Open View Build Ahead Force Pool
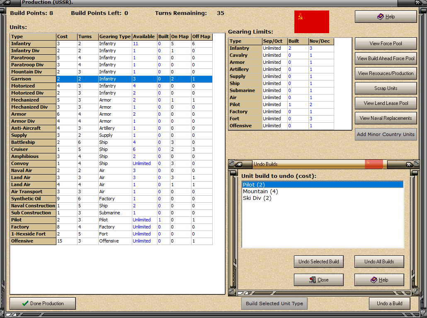Screen dimensions: 427x318 coord(386,58)
